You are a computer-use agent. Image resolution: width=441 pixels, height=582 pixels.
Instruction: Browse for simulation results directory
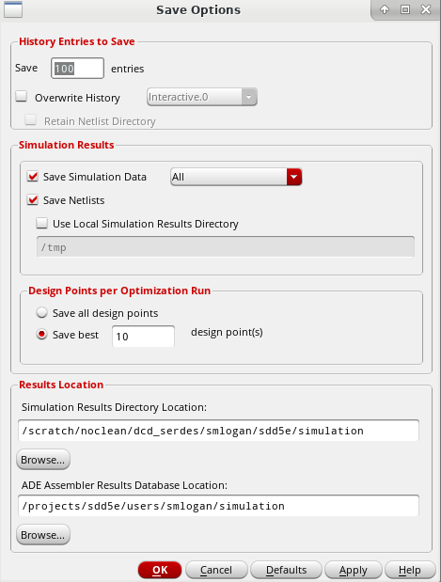(x=43, y=460)
